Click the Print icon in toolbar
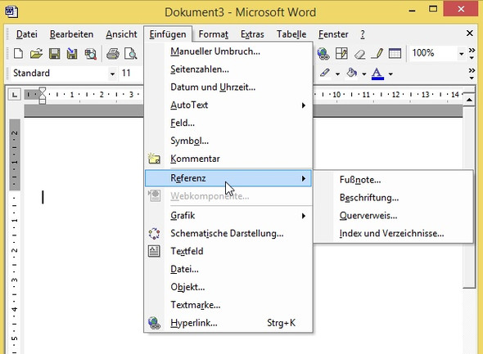Screen dimensions: 483x354 [x=113, y=53]
